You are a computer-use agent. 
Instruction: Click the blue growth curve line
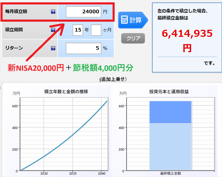pos(73,135)
